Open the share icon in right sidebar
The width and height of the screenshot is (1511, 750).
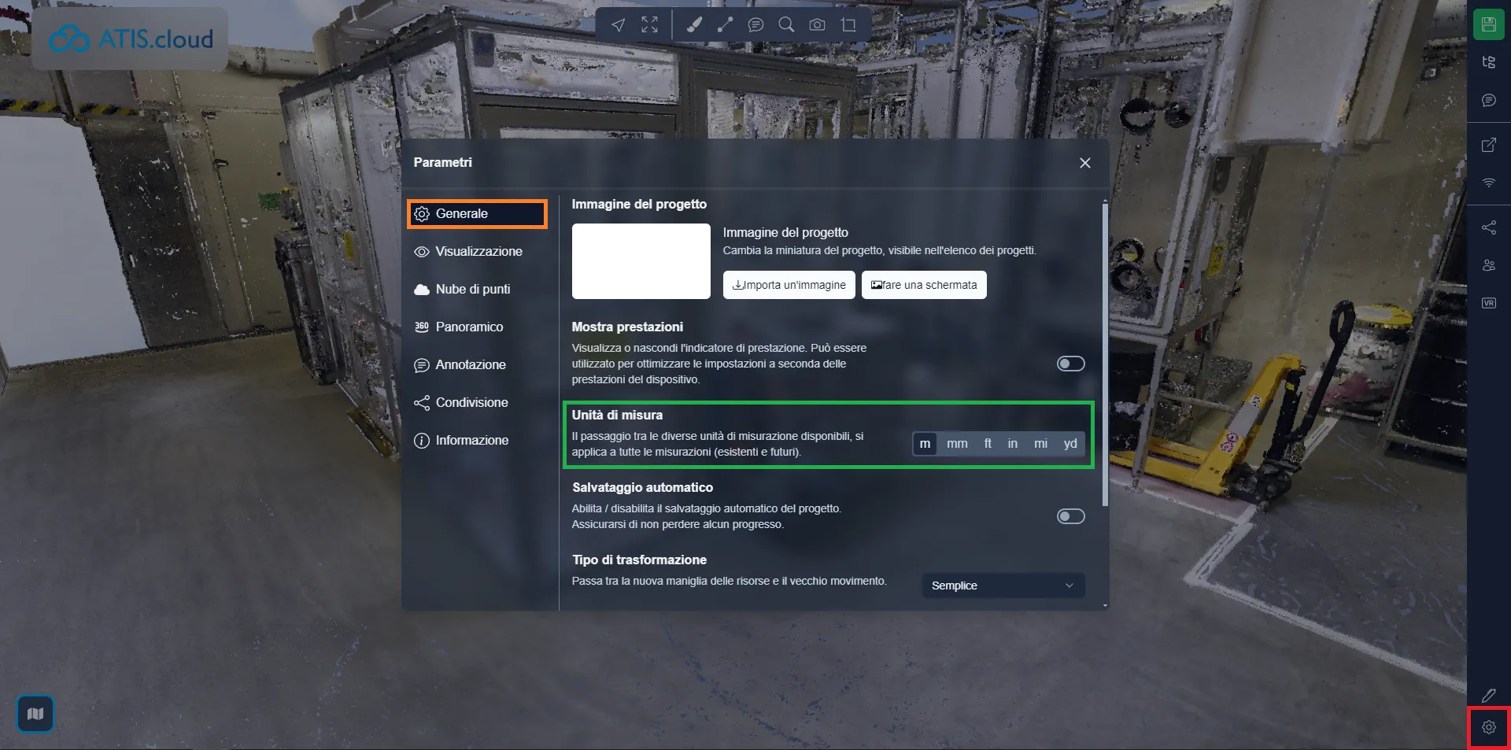pos(1488,227)
